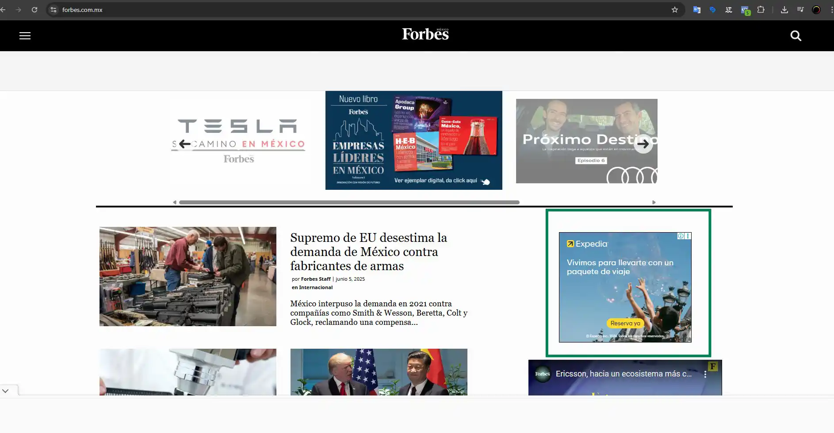Open the Tesla Camino en México slide
The height and width of the screenshot is (433, 834).
239,141
